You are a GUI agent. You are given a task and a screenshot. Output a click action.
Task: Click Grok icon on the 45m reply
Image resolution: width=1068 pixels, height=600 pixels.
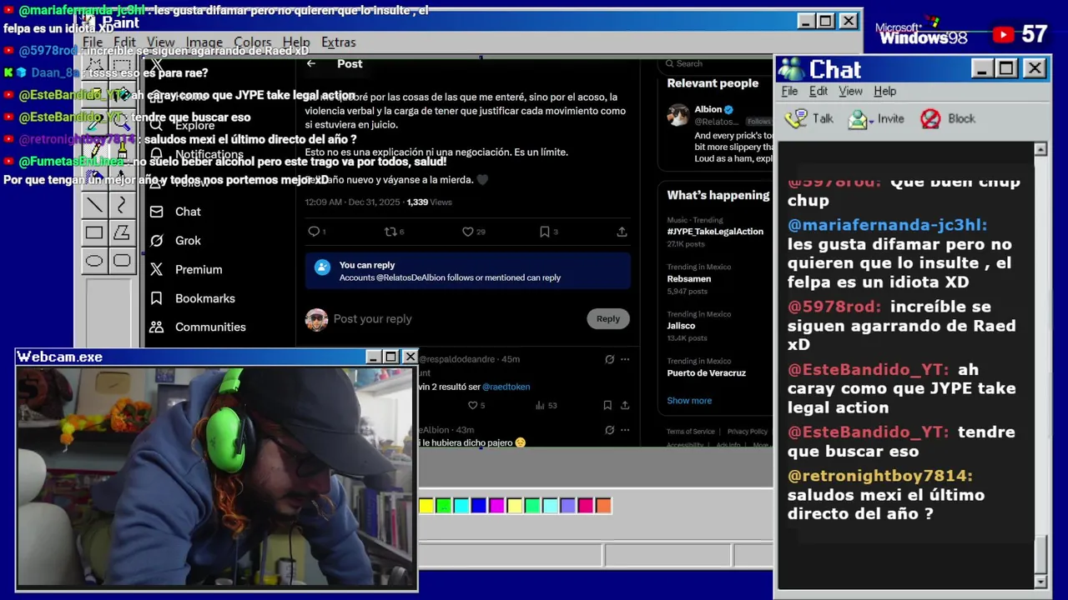610,359
